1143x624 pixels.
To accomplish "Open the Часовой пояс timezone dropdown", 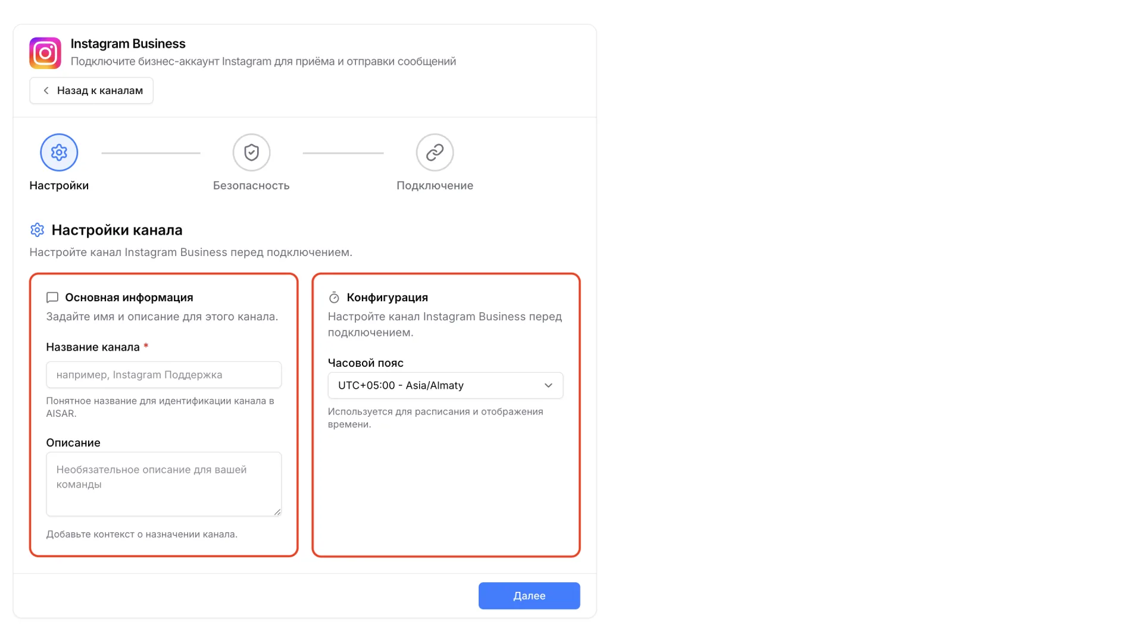I will pos(445,385).
